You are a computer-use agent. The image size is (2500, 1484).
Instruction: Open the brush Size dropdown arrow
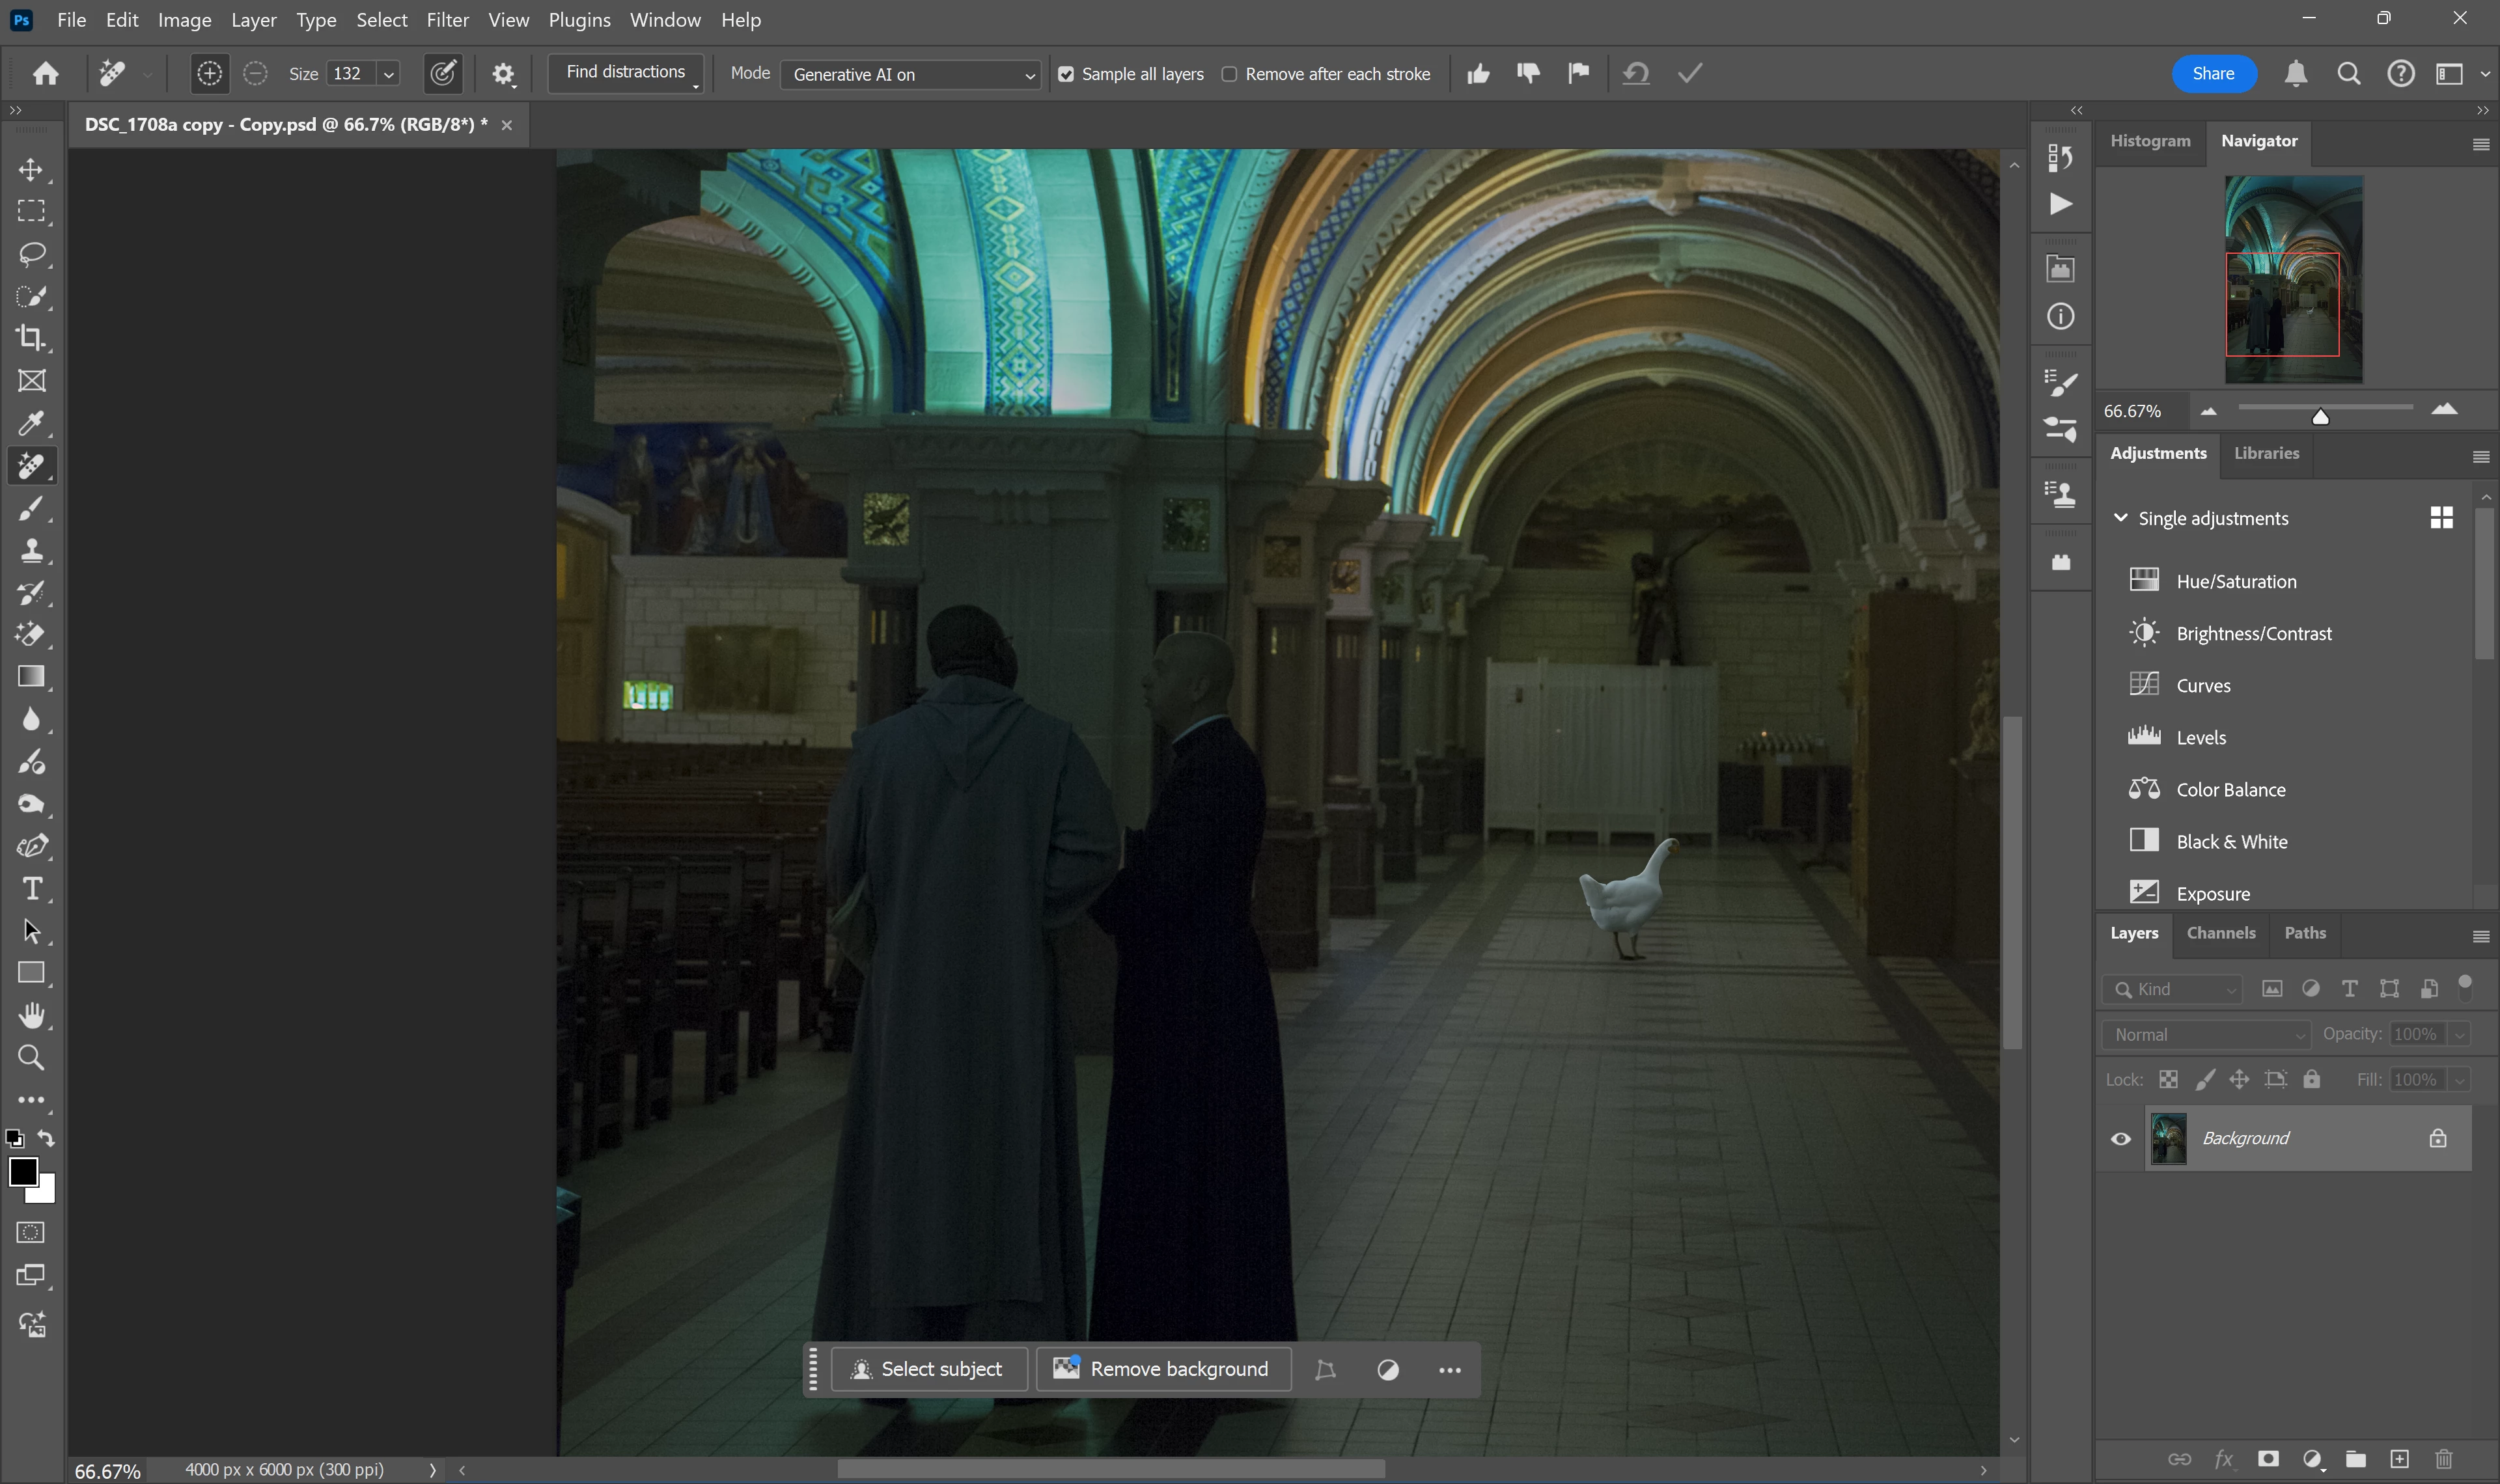pos(389,74)
